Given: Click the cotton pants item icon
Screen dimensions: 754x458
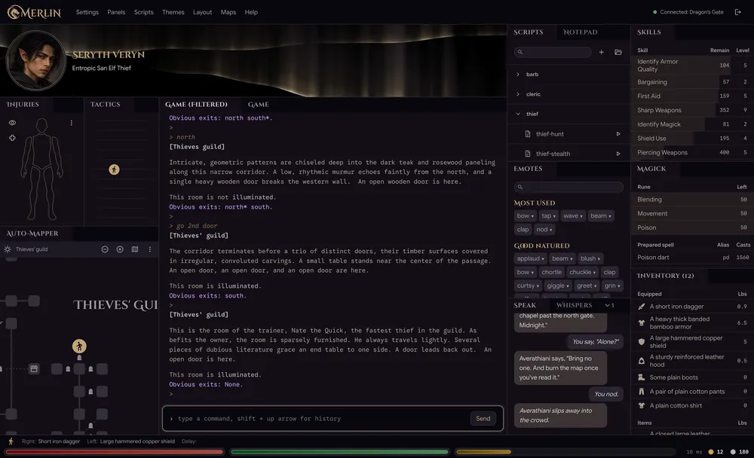Looking at the screenshot, I should pyautogui.click(x=641, y=391).
